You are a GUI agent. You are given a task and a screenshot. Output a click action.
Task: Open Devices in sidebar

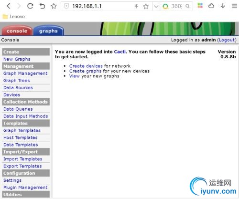(x=11, y=95)
